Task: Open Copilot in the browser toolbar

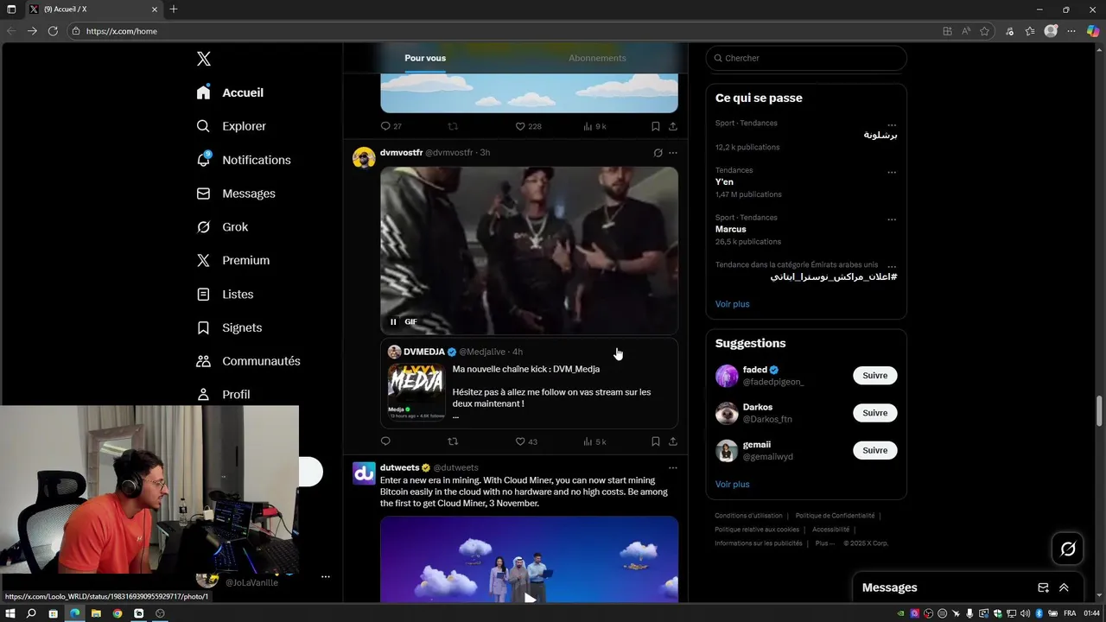Action: click(x=1093, y=31)
